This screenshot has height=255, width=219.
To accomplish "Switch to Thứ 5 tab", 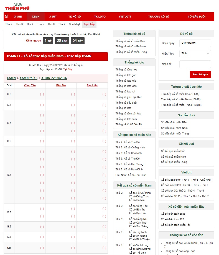I will point(40,24).
